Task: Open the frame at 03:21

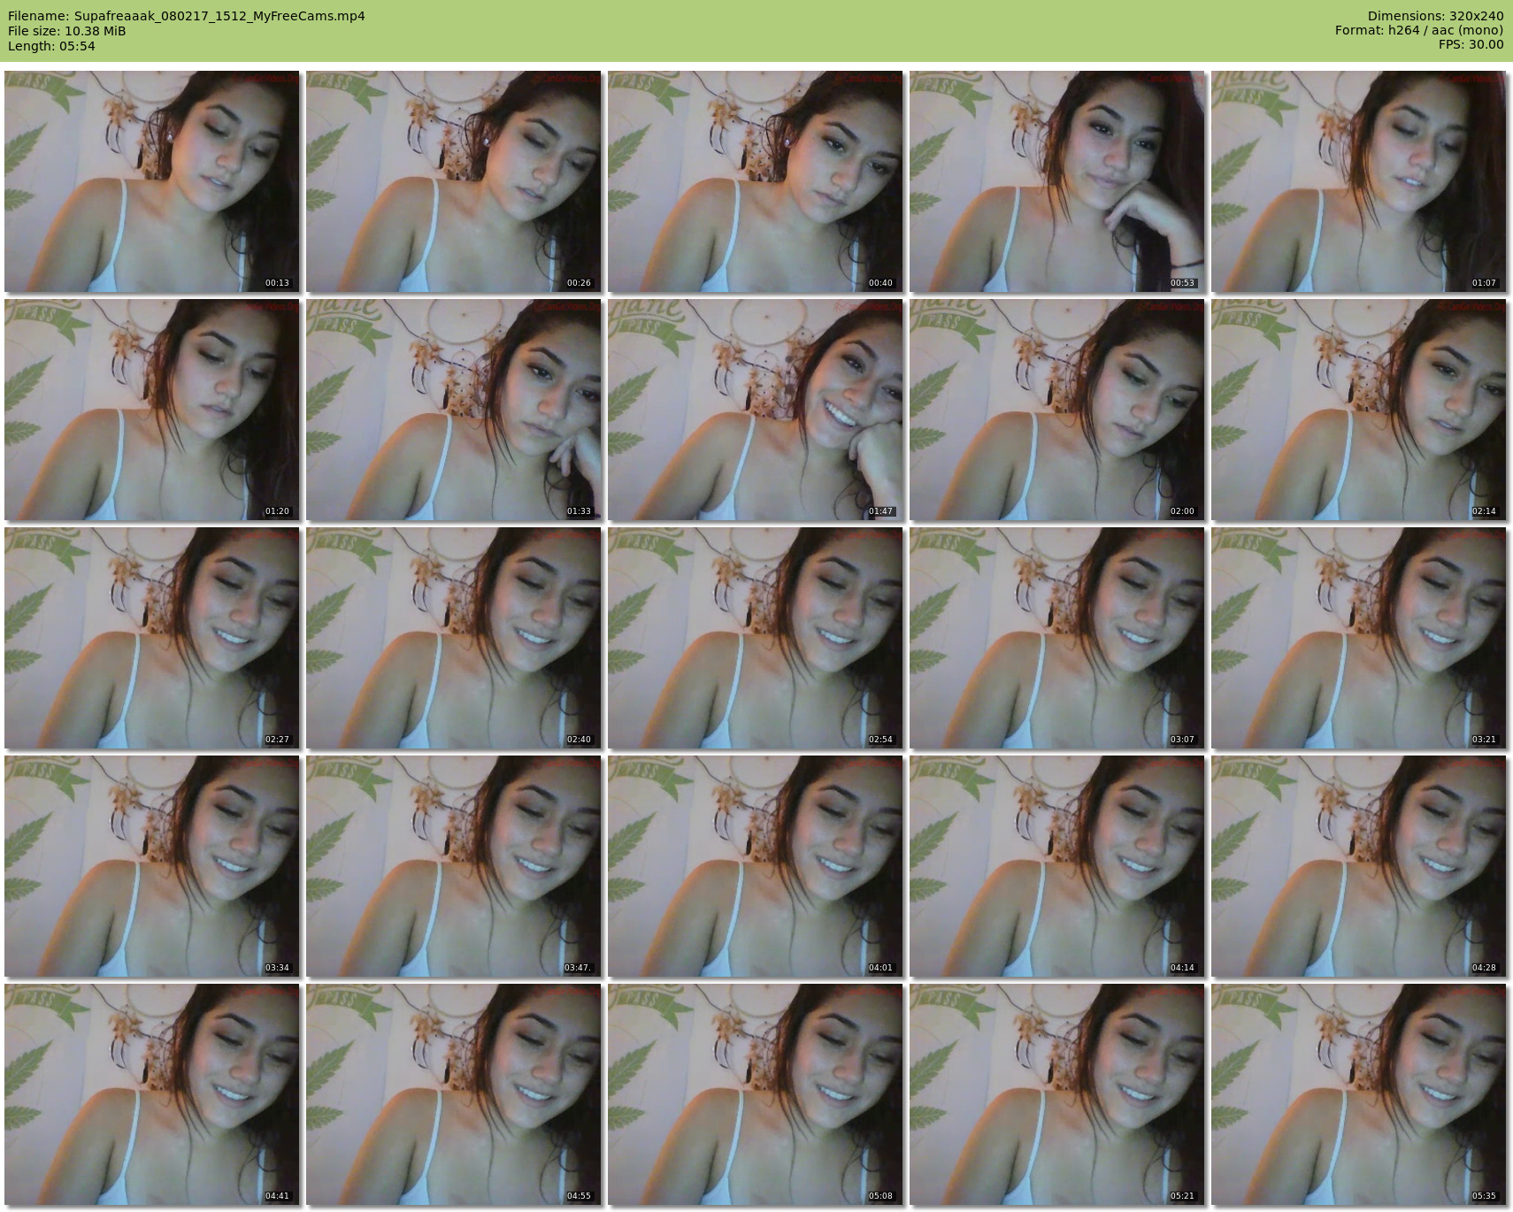Action: [x=1358, y=638]
